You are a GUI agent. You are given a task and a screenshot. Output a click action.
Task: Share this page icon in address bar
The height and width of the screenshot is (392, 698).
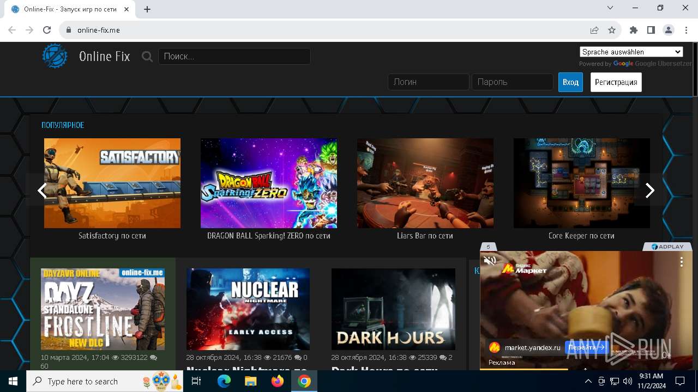pyautogui.click(x=594, y=30)
